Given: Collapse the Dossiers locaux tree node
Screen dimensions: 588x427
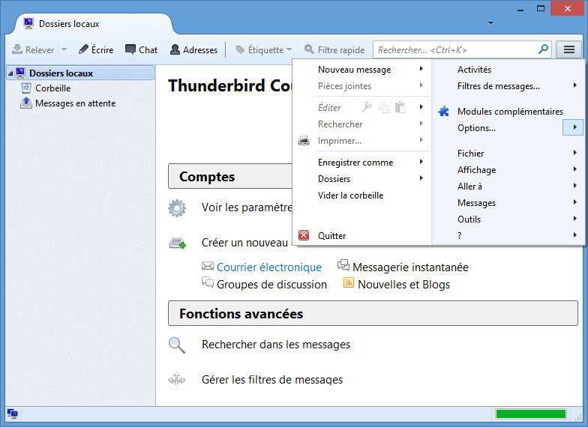Looking at the screenshot, I should tap(10, 73).
